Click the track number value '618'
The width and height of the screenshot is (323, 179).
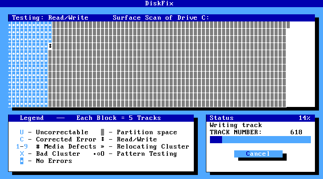pos(296,132)
